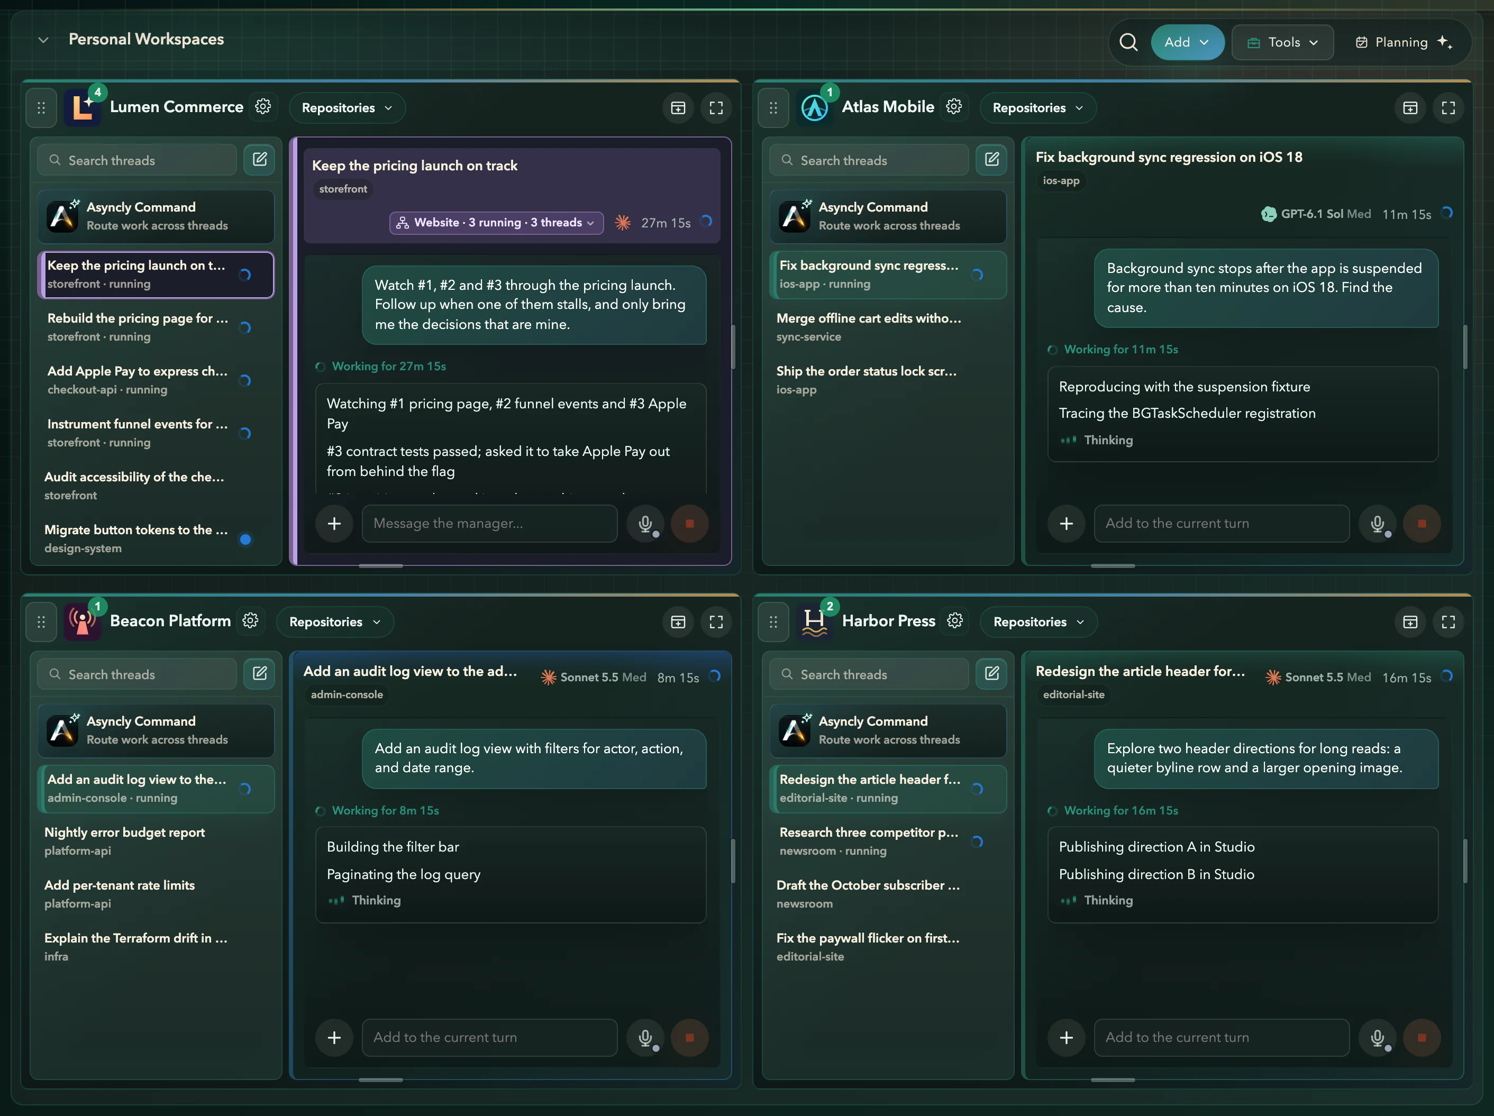Select thread Rebuild the pricing page
Viewport: 1494px width, 1116px height.
point(156,327)
